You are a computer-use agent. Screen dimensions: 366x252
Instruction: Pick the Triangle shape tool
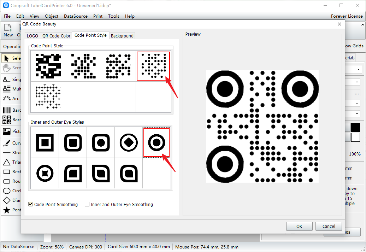[x=11, y=162]
